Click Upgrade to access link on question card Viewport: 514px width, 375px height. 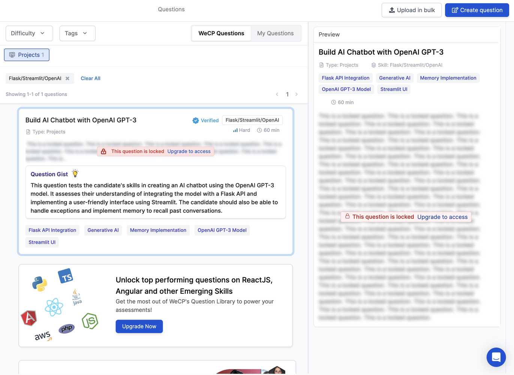(x=189, y=151)
